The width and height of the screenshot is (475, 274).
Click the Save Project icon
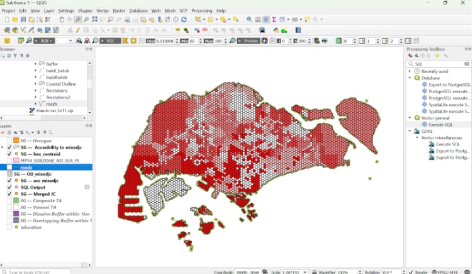pos(23,20)
